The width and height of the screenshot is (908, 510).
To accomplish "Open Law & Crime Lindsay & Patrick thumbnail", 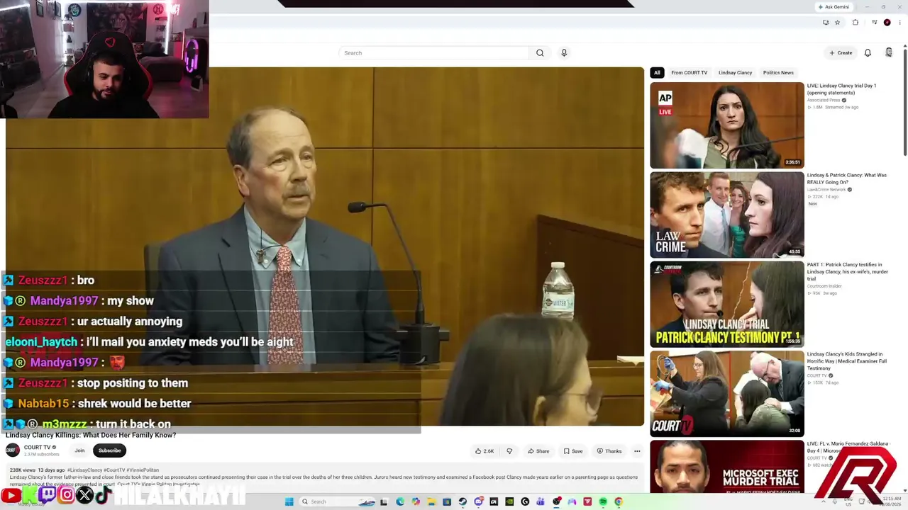I will (727, 215).
